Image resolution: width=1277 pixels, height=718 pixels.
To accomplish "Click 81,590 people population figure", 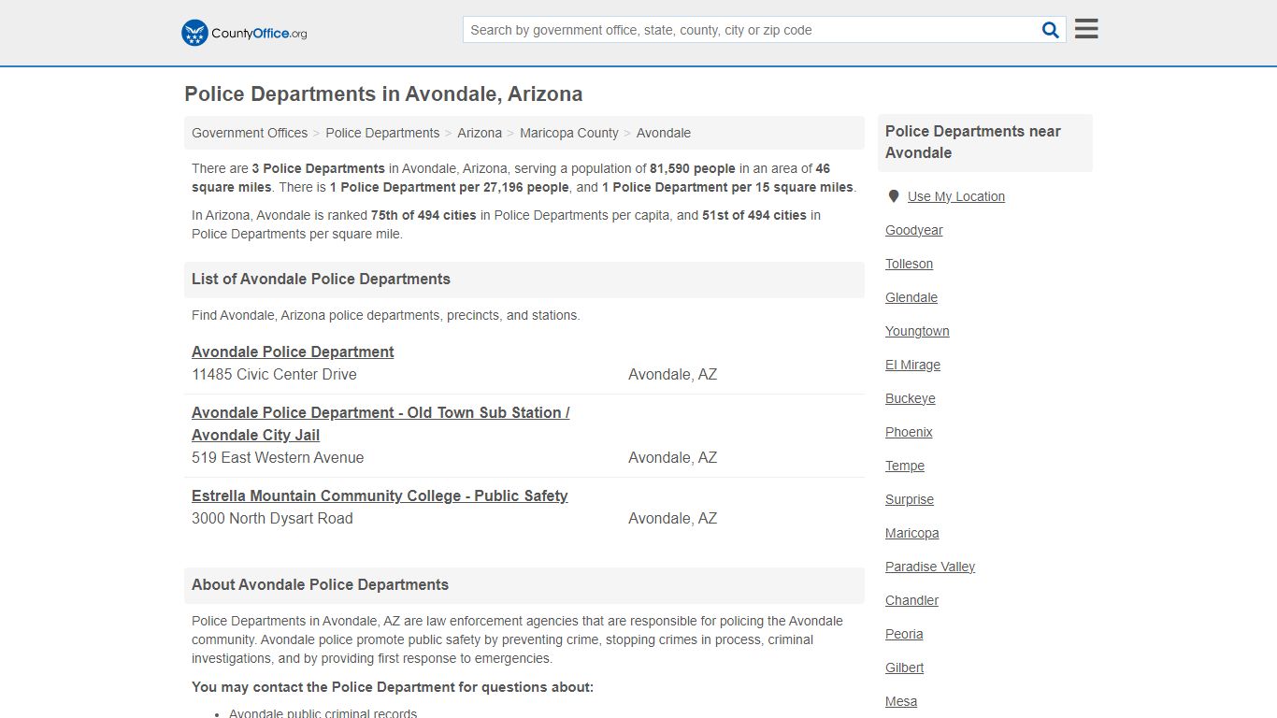I will point(693,168).
